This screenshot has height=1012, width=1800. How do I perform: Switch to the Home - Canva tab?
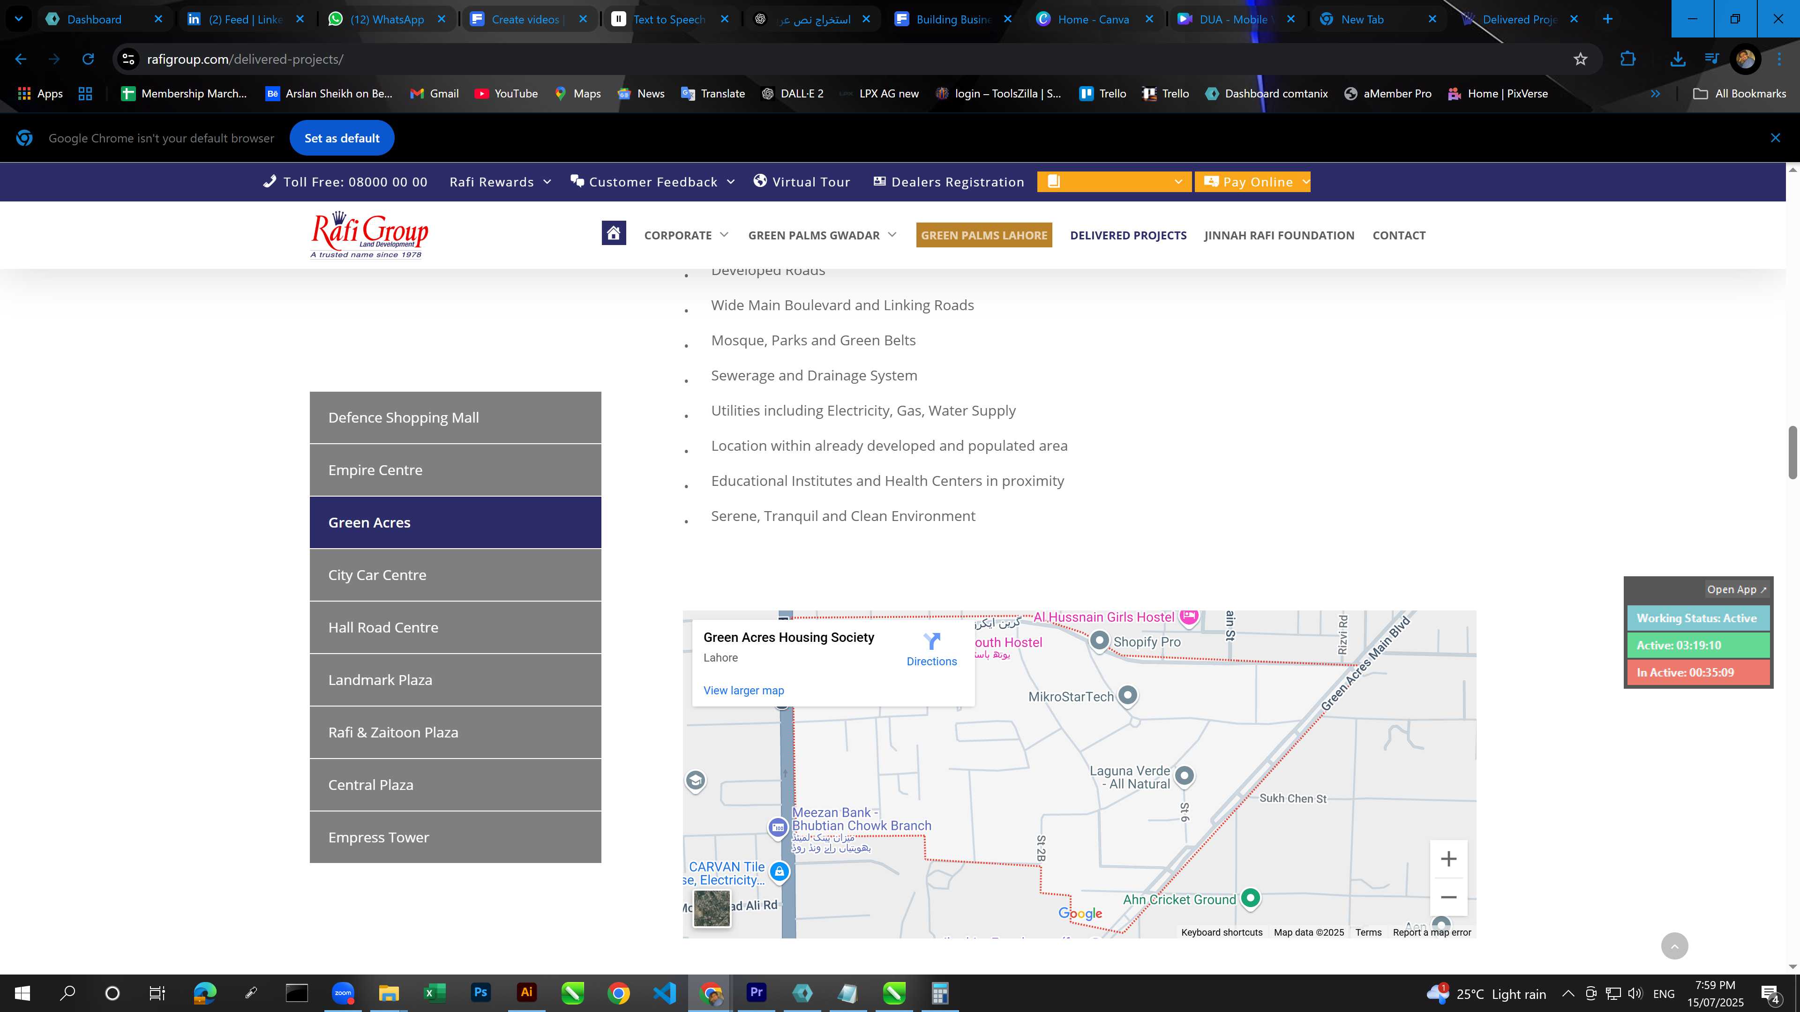1094,19
